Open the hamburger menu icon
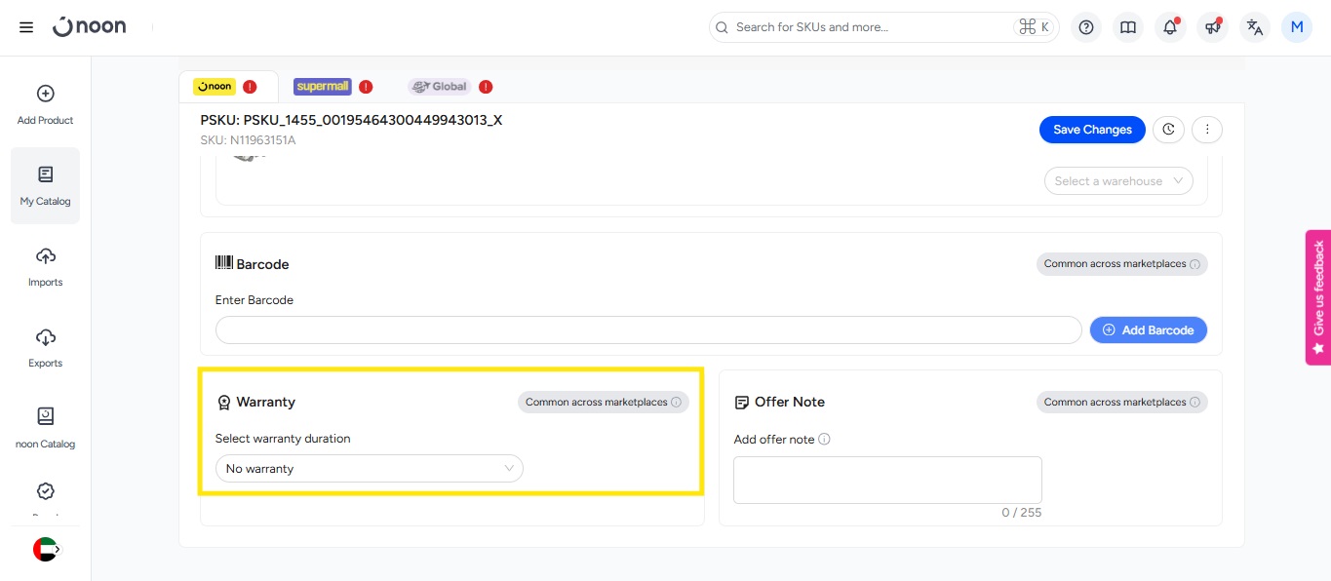 26,27
